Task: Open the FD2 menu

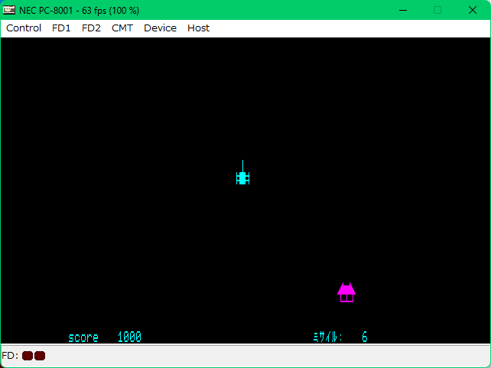Action: click(x=91, y=28)
